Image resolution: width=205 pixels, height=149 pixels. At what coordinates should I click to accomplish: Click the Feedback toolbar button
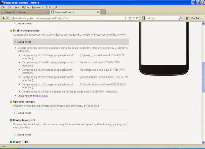[196, 18]
